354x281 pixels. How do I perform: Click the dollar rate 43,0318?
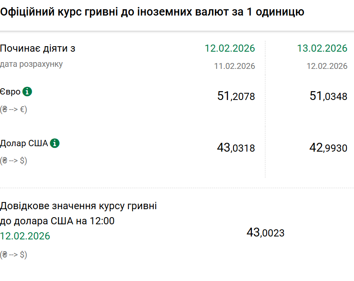click(236, 148)
